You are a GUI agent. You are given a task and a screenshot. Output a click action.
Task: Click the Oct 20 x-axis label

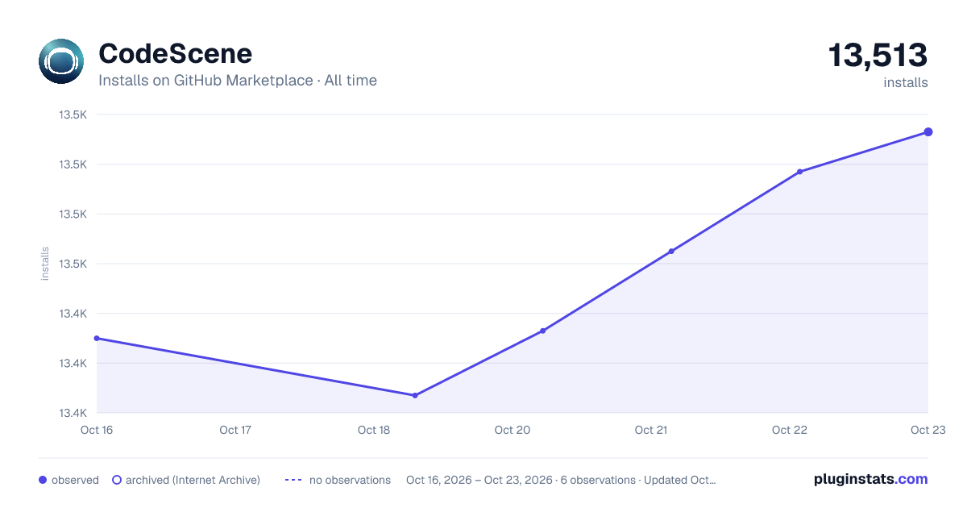513,430
